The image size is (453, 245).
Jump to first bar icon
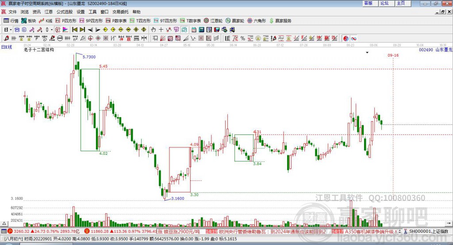pos(75,30)
